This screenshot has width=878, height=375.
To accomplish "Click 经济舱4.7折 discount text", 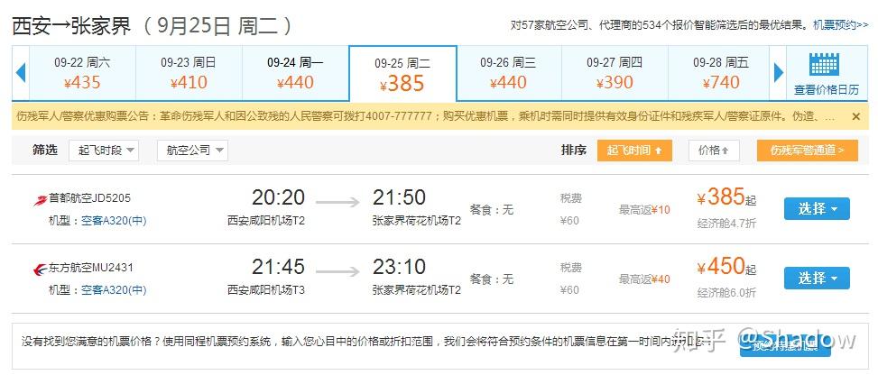I will 726,224.
